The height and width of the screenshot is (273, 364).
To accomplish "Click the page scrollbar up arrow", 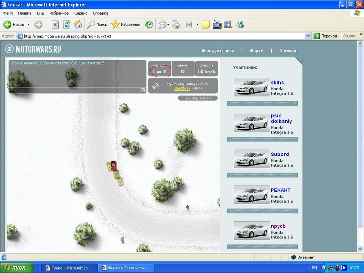I will point(360,43).
